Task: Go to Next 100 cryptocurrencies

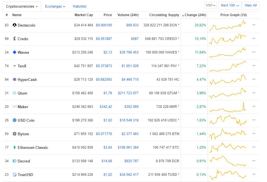Action: (x=230, y=5)
